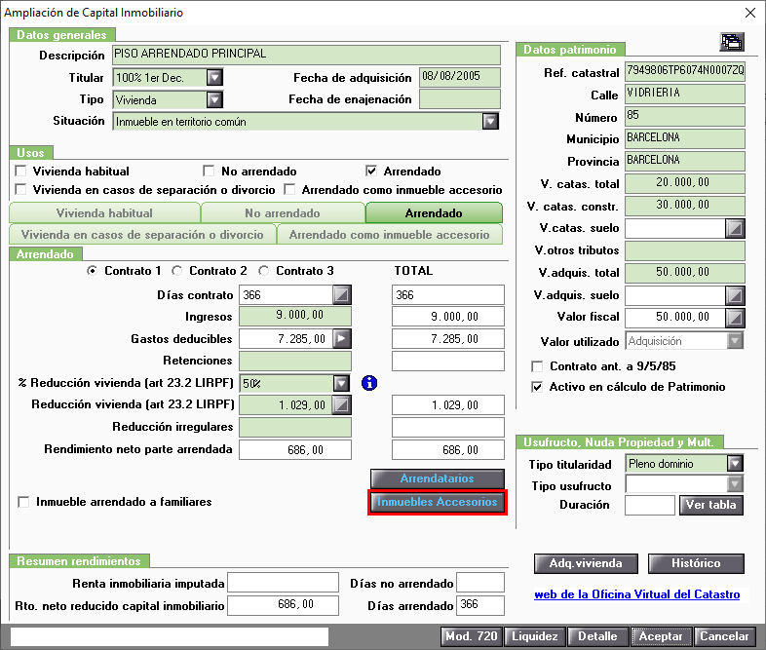
Task: Click the Reducción irregulares green field
Action: point(295,427)
